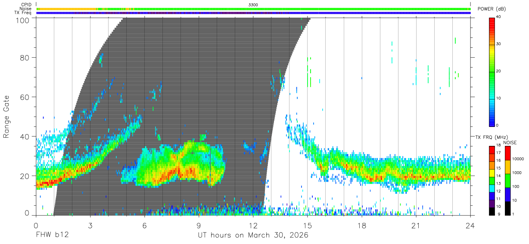Image resolution: width=529 pixels, height=244 pixels.
Task: Click the 40 label on power colorbar
Action: [x=498, y=17]
